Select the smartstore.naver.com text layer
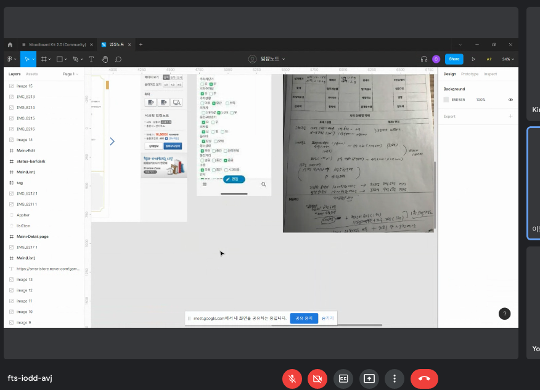This screenshot has width=540, height=390. [x=44, y=269]
